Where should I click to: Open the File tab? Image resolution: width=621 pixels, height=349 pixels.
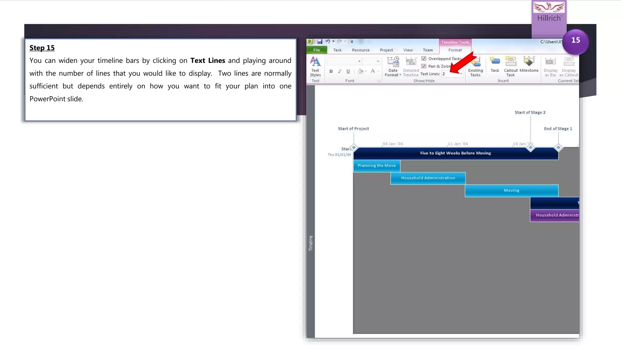click(317, 50)
